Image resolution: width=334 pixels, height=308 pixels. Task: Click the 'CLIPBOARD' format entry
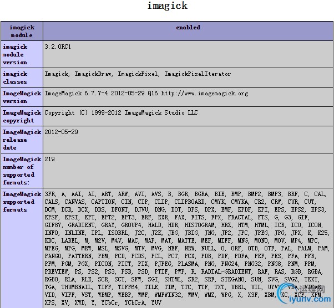point(189,202)
